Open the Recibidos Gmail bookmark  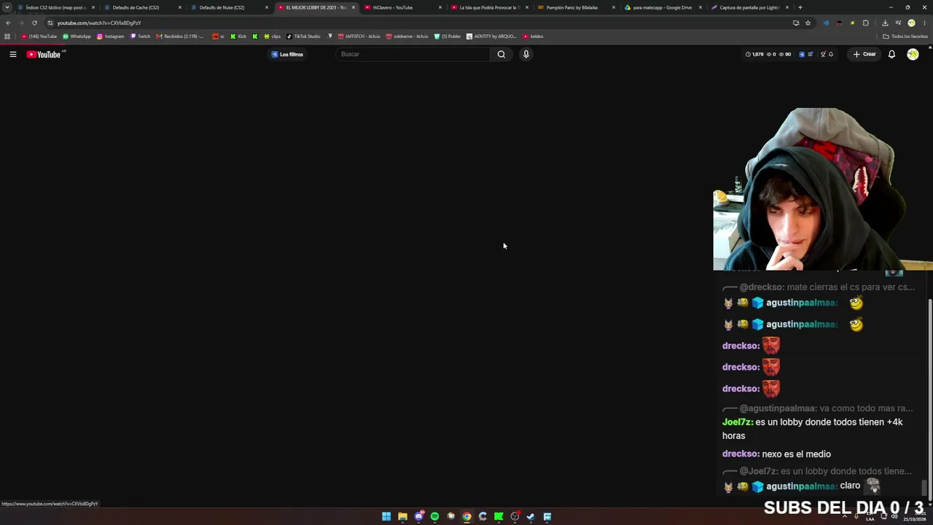(x=179, y=36)
